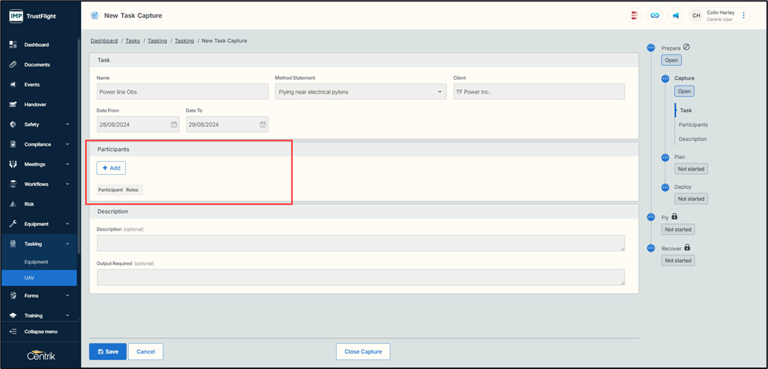The image size is (768, 369).
Task: Click the Description text field
Action: pos(360,243)
